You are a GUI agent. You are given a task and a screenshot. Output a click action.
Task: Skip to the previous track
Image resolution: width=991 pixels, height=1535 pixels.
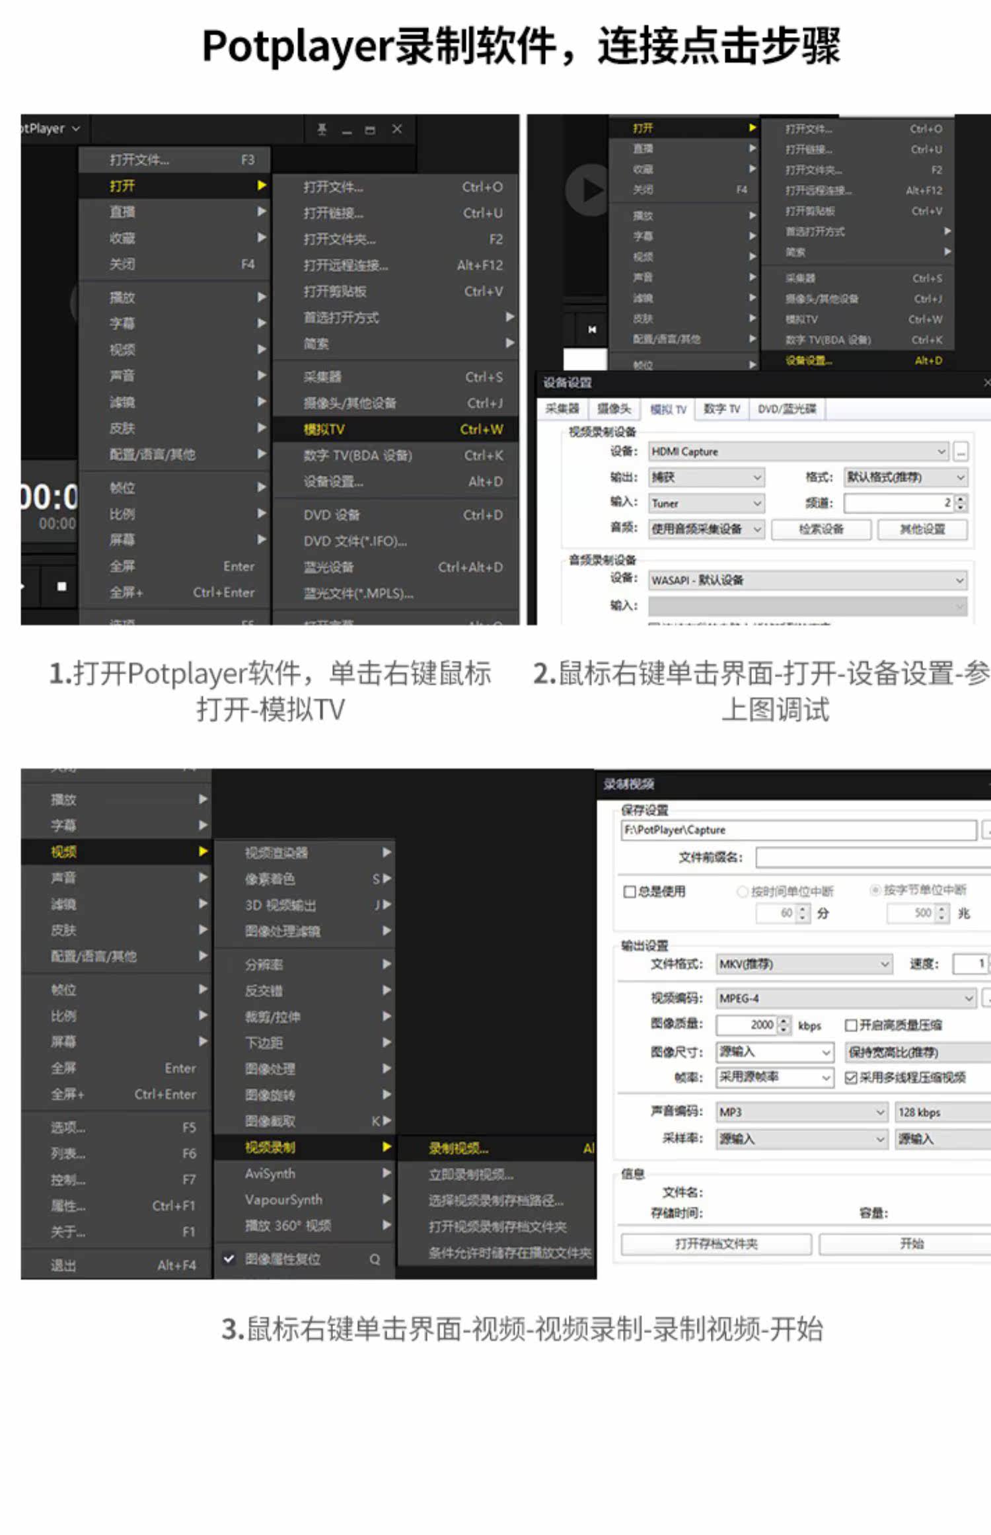pos(592,329)
